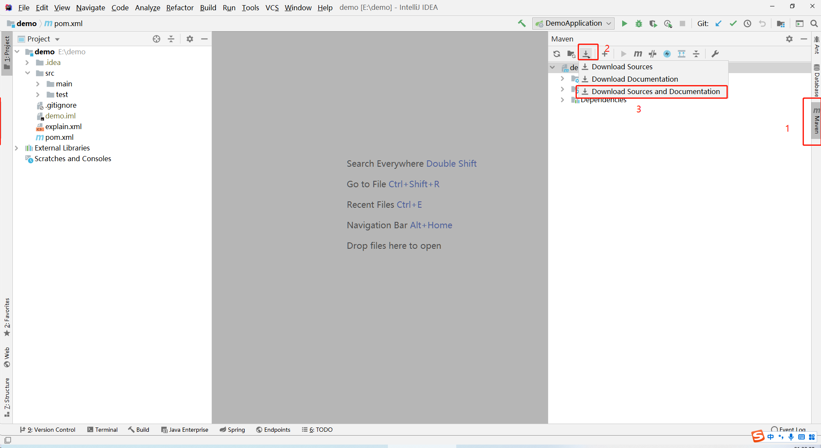Click the gray Stop process icon
Screen dimensions: 821x448
[x=682, y=24]
